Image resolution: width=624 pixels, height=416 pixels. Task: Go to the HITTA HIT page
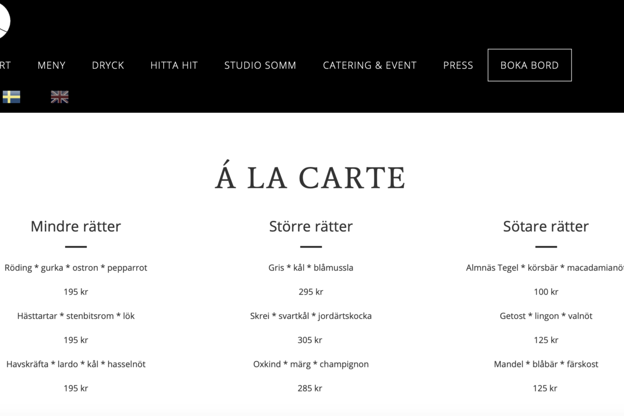[174, 66]
